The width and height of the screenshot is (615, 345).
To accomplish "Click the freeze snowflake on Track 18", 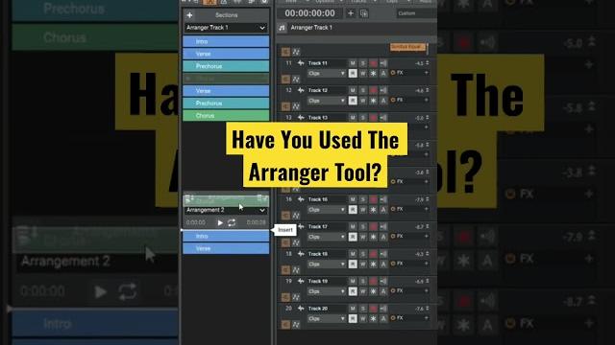I will (373, 264).
